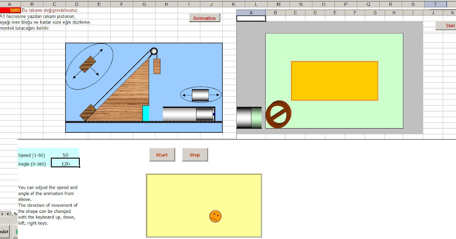Click the Speed cell showing 50

65,155
